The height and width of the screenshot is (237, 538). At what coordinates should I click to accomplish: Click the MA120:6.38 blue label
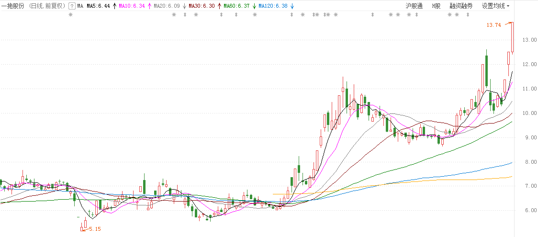[274, 6]
